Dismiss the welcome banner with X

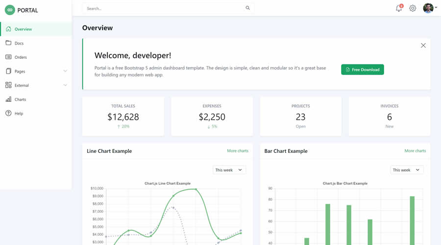click(423, 45)
